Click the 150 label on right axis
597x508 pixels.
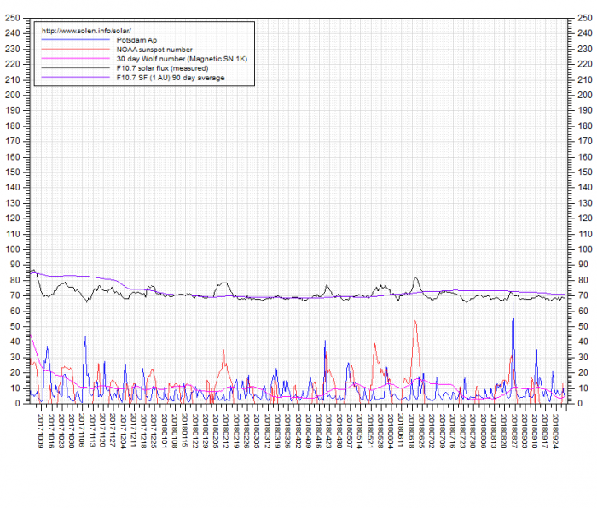(584, 172)
